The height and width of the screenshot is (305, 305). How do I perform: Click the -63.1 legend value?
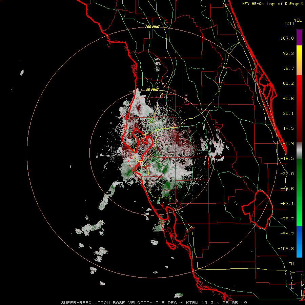coord(287,204)
